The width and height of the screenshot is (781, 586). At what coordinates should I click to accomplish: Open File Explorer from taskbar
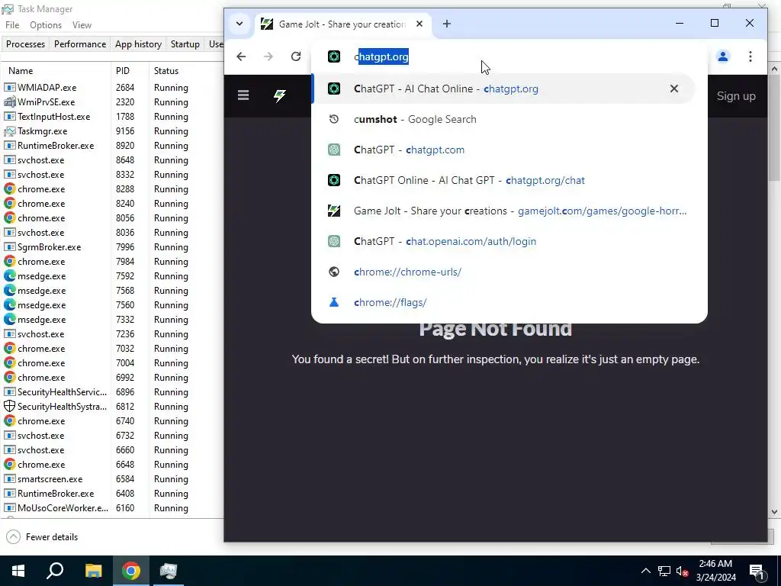[x=93, y=571]
